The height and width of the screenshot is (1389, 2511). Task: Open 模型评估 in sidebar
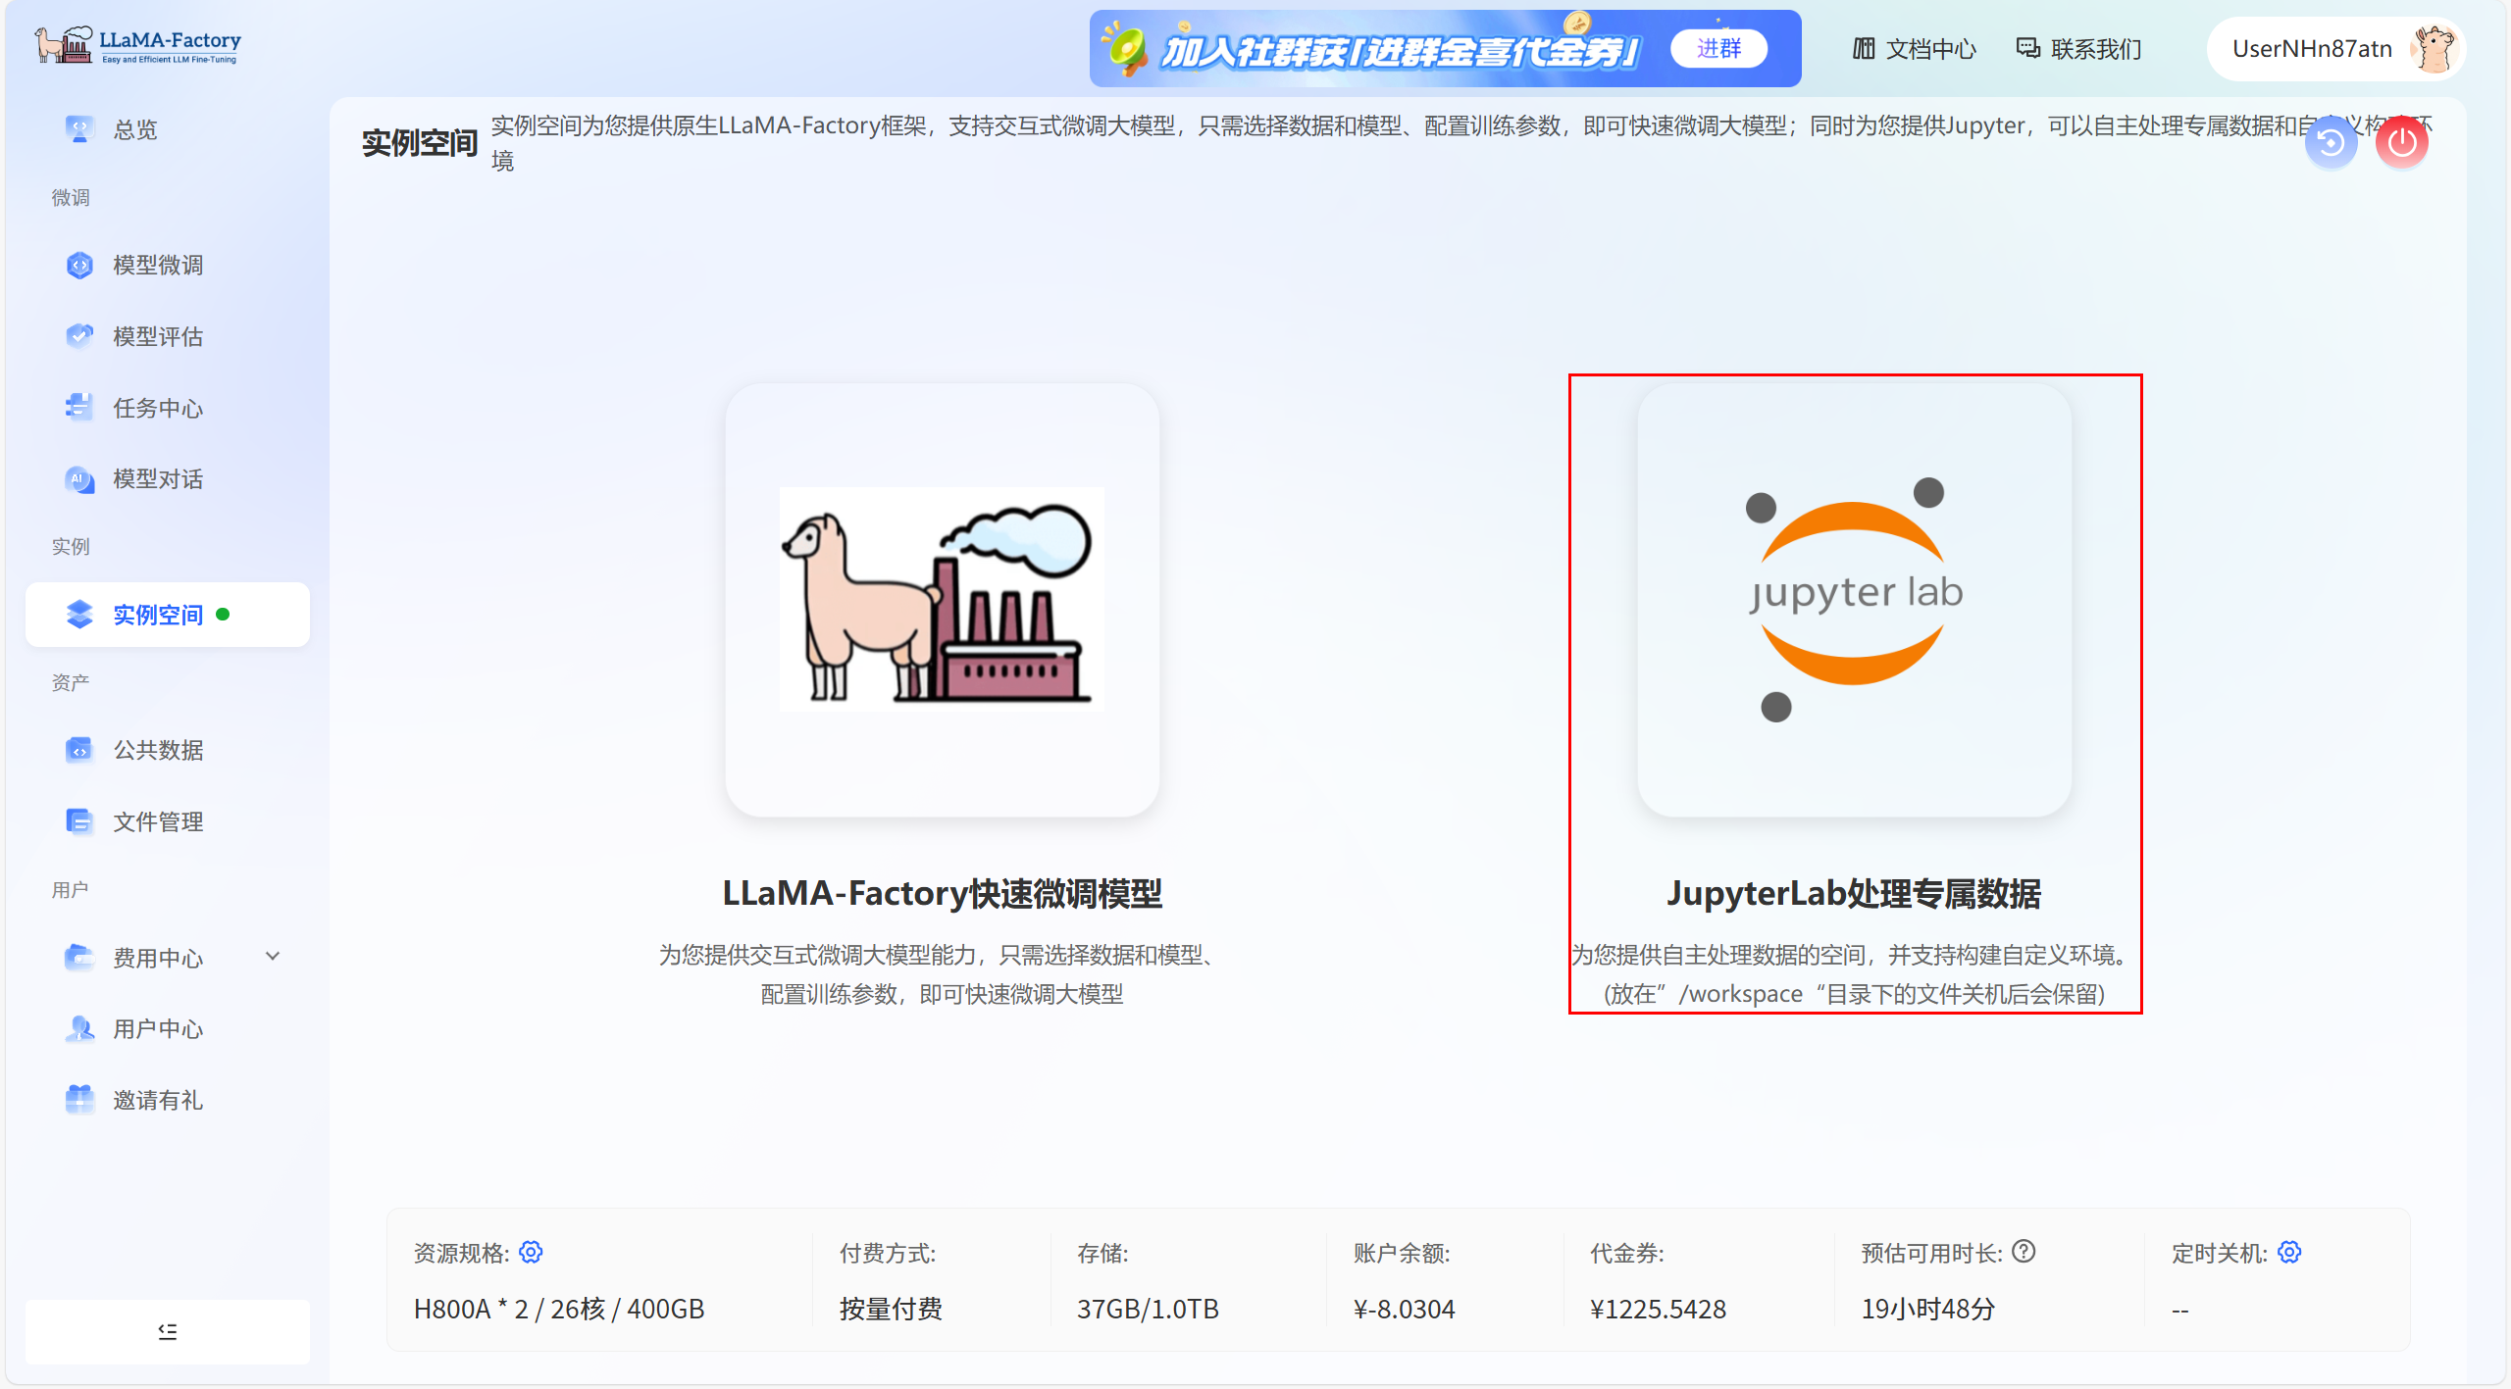(x=157, y=336)
